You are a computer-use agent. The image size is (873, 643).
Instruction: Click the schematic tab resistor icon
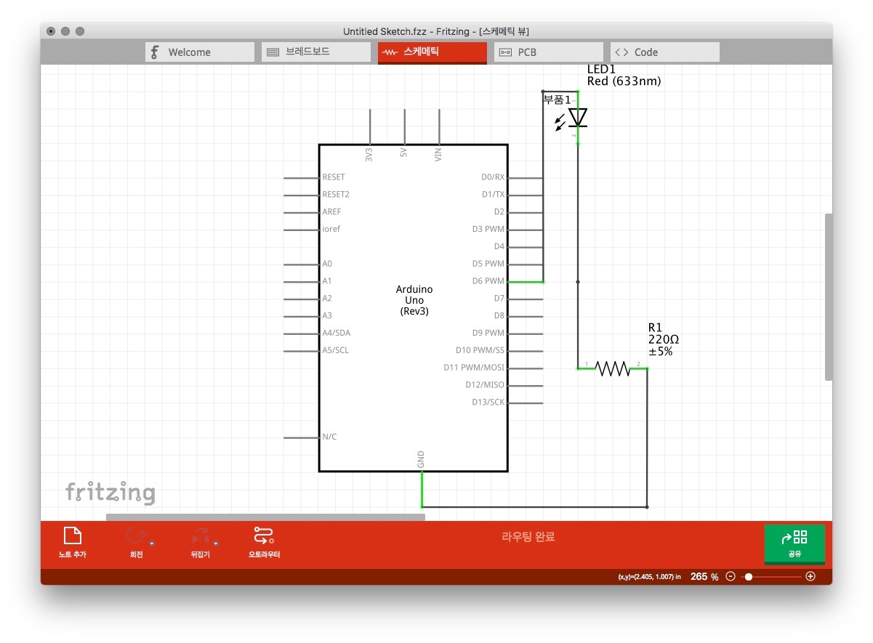tap(390, 52)
